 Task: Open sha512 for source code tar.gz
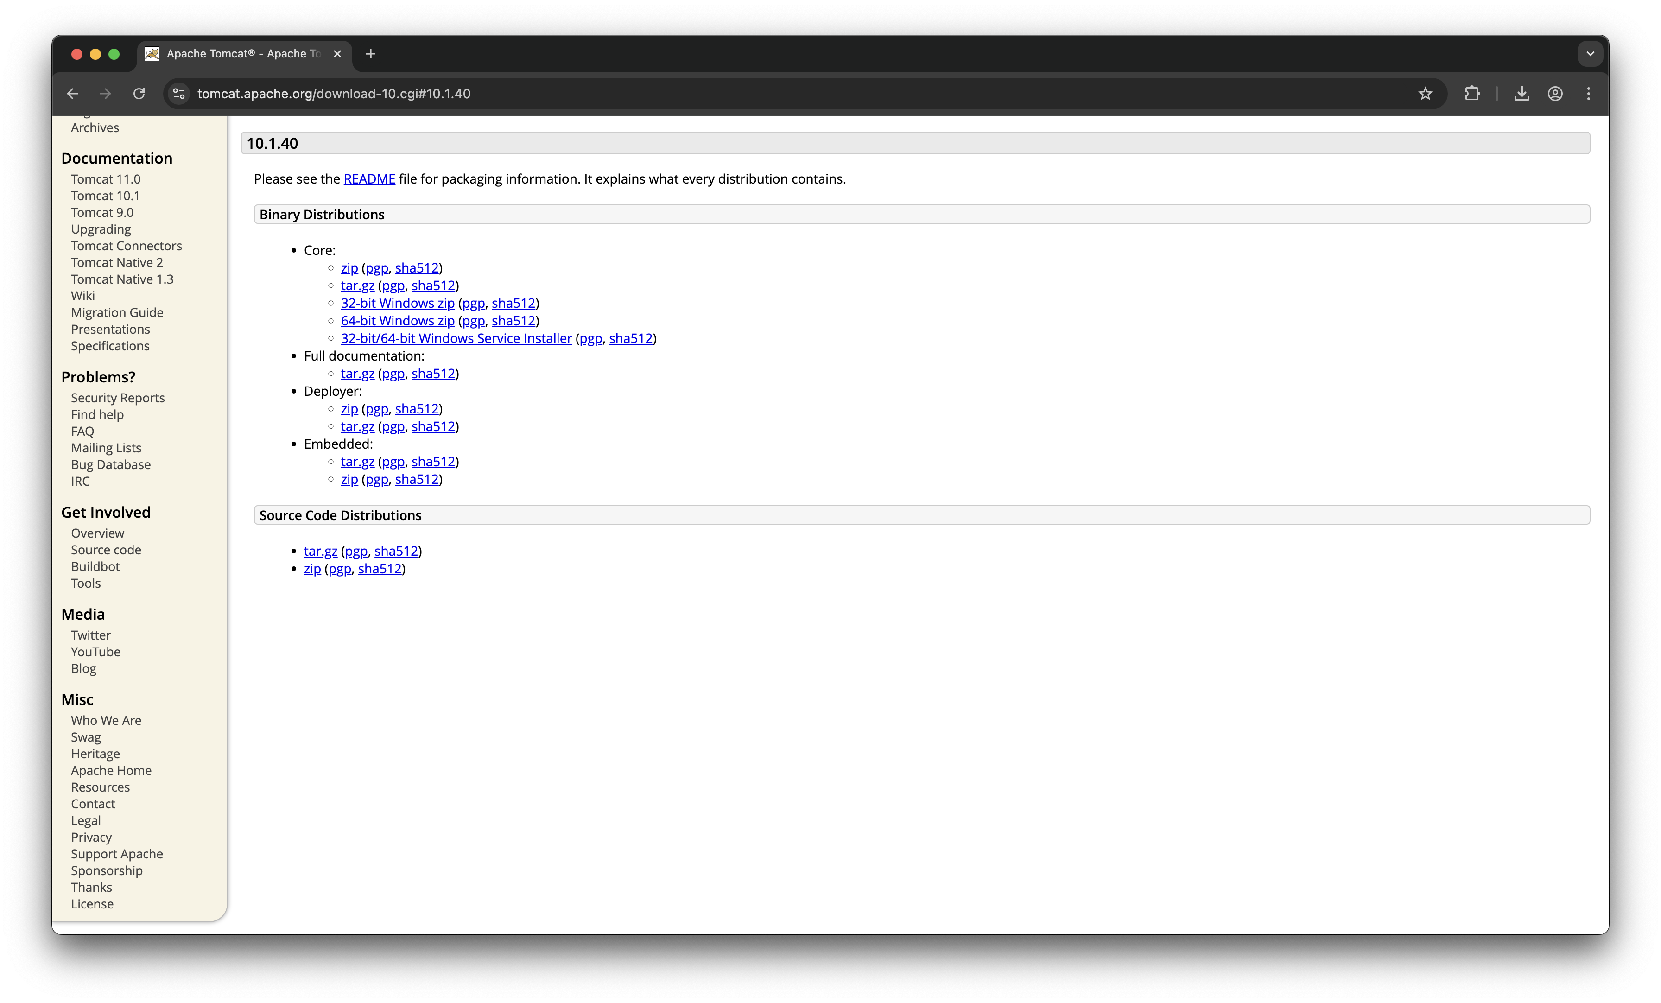tap(396, 551)
